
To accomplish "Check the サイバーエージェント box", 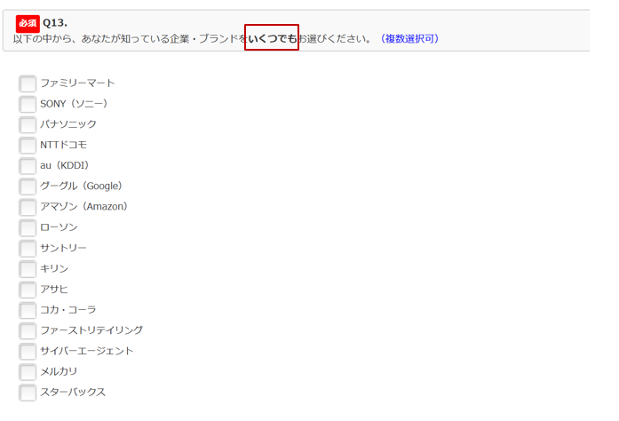I will coord(28,351).
